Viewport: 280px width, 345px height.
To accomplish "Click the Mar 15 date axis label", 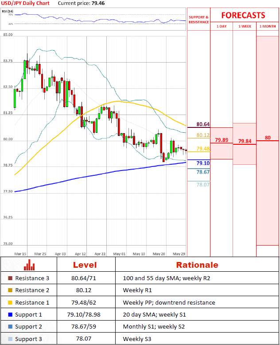I will click(x=20, y=254).
